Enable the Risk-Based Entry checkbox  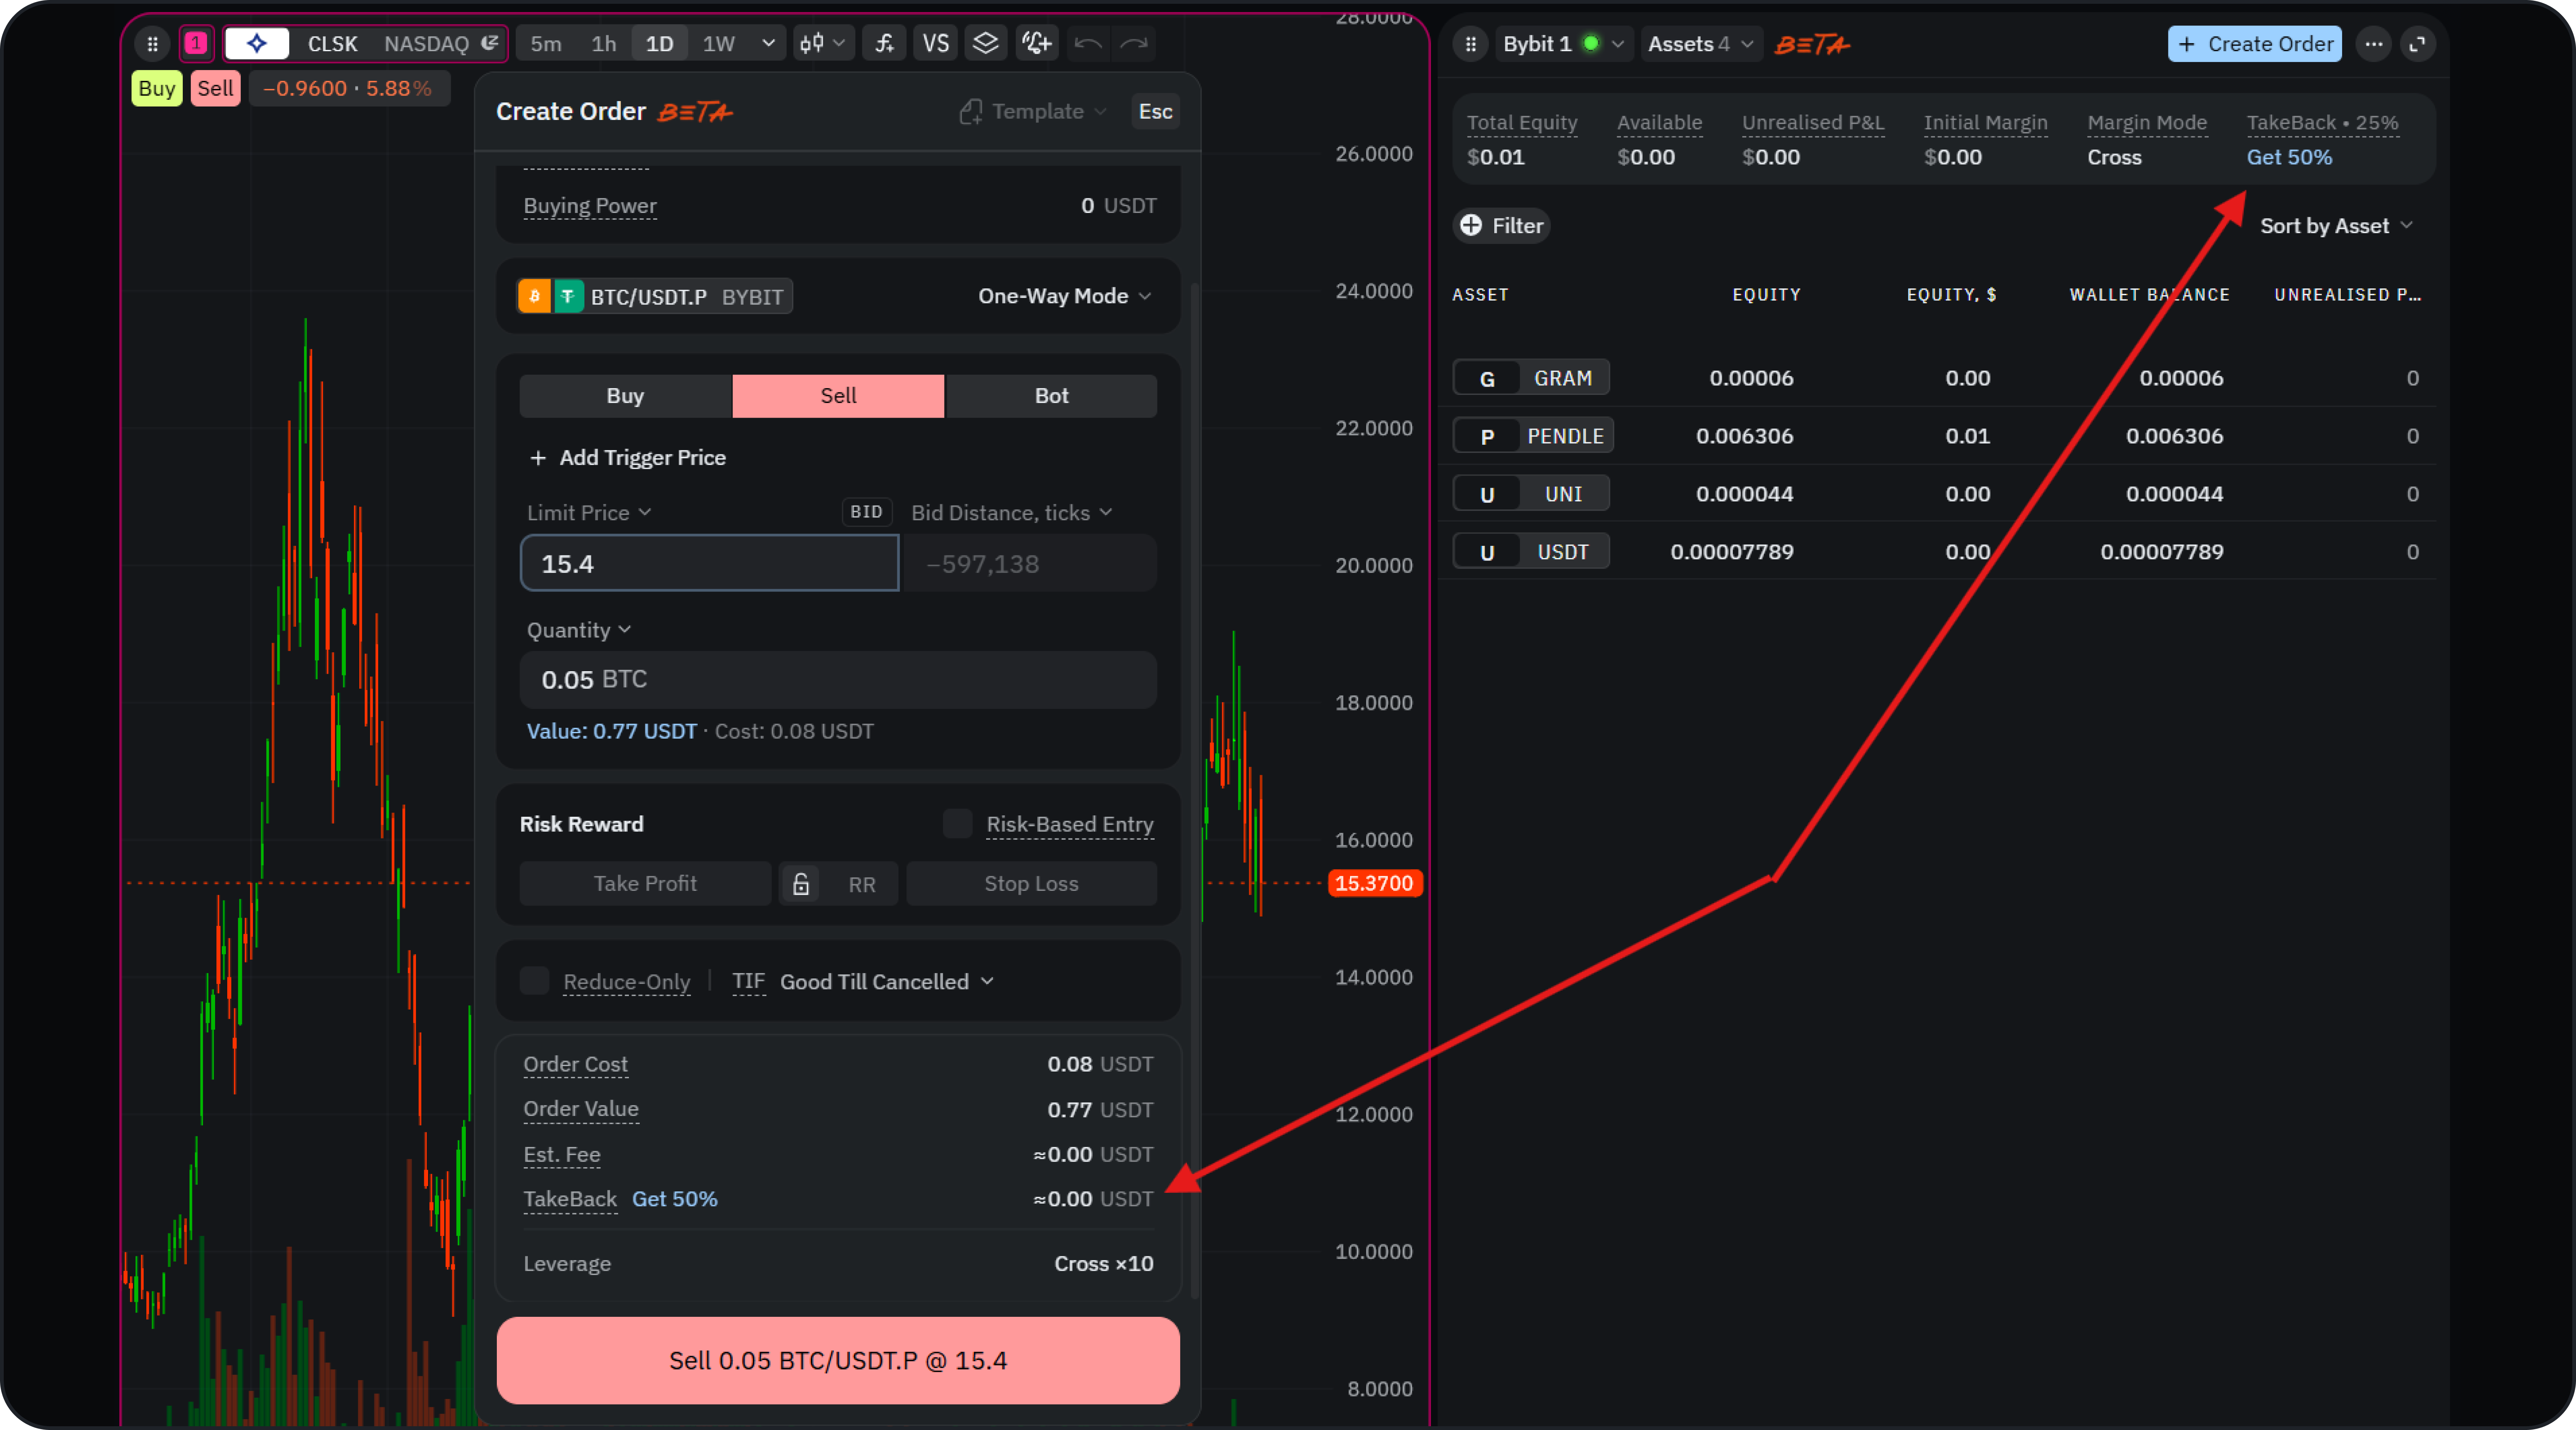(957, 824)
